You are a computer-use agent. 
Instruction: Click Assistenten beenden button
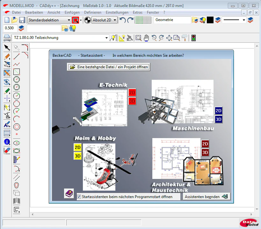(x=207, y=197)
